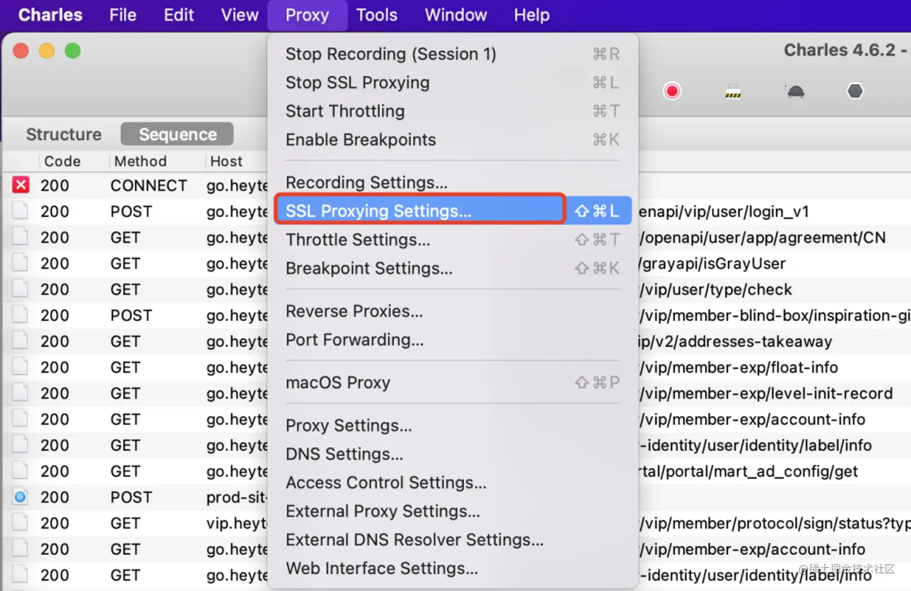Click the turtle throttling toolbar icon
This screenshot has height=591, width=911.
click(795, 91)
